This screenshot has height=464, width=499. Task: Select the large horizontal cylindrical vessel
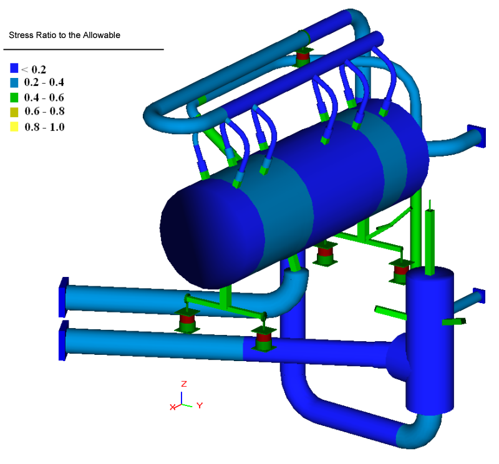pyautogui.click(x=294, y=194)
